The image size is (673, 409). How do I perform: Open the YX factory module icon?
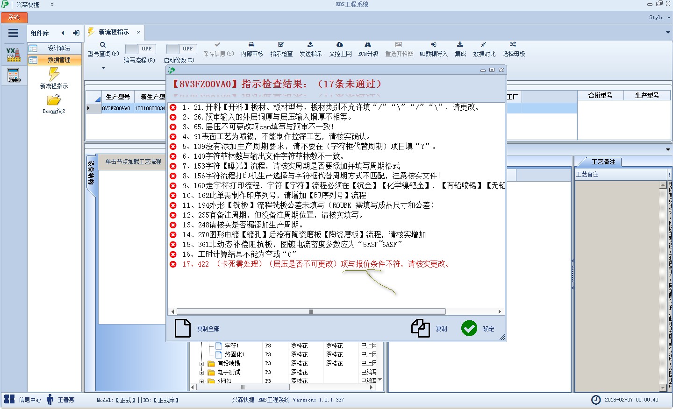coord(14,55)
